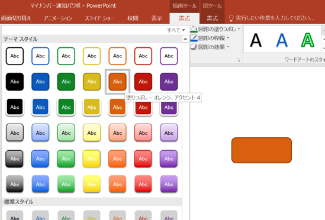Apply the black WordArt A style

[x=256, y=40]
